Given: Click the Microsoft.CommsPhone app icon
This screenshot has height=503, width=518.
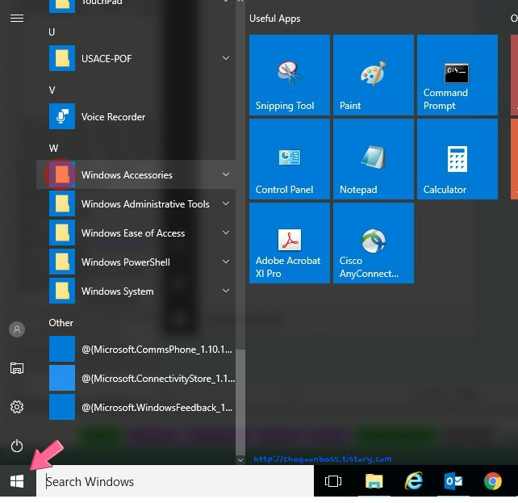Looking at the screenshot, I should [x=62, y=349].
